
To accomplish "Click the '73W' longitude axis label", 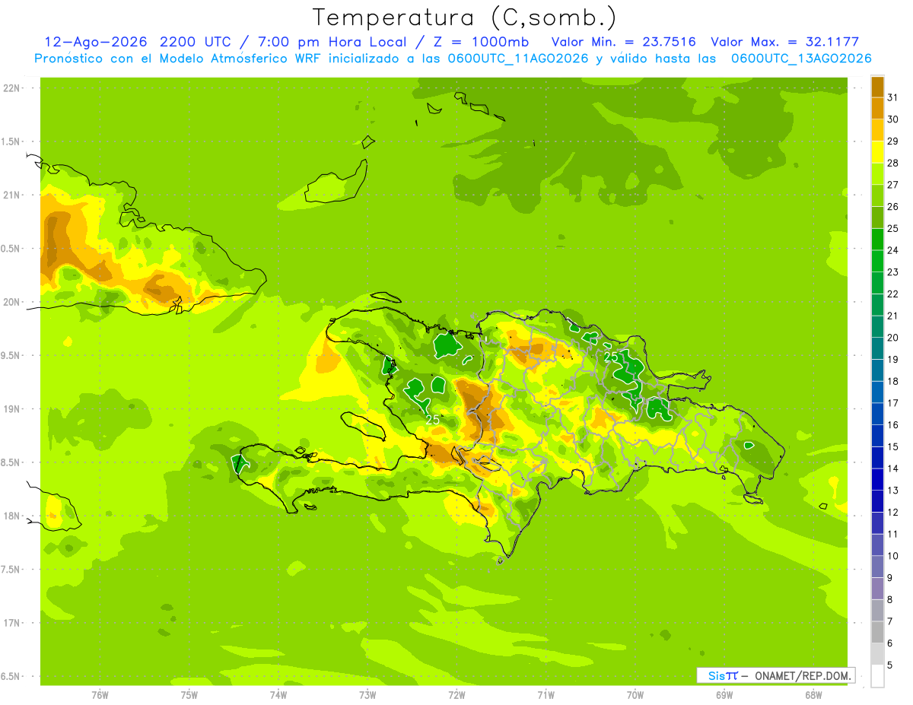I will [x=367, y=694].
